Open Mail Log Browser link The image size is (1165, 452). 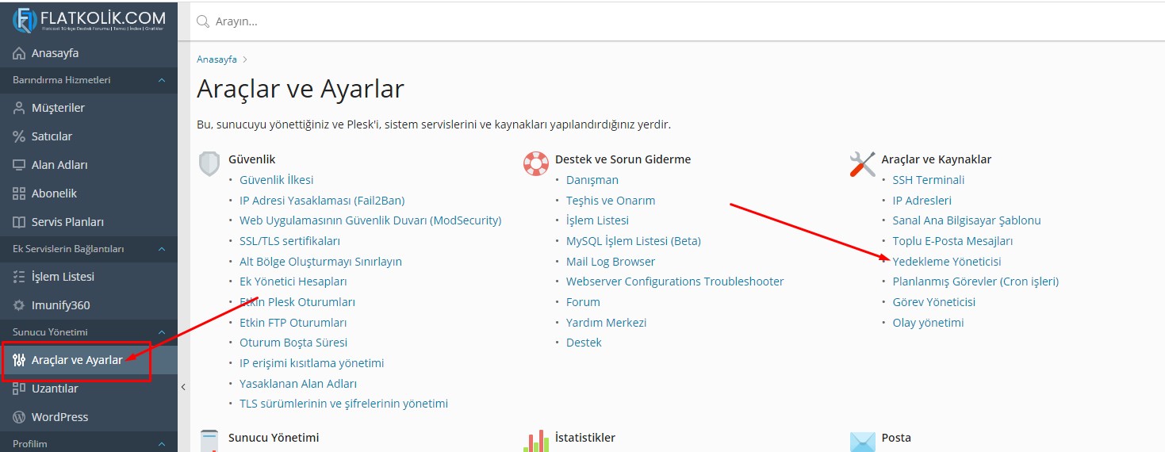tap(611, 262)
